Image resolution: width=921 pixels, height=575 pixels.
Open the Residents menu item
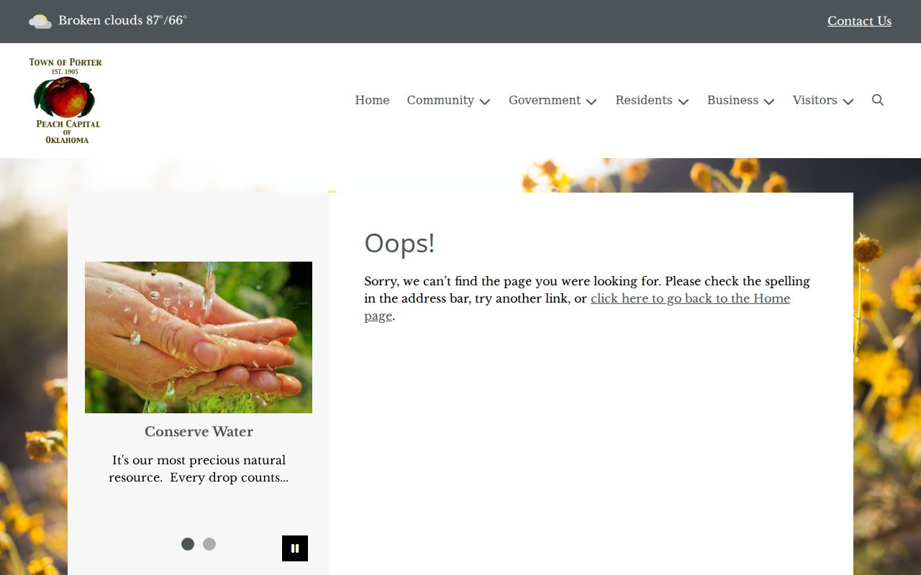[x=644, y=100]
